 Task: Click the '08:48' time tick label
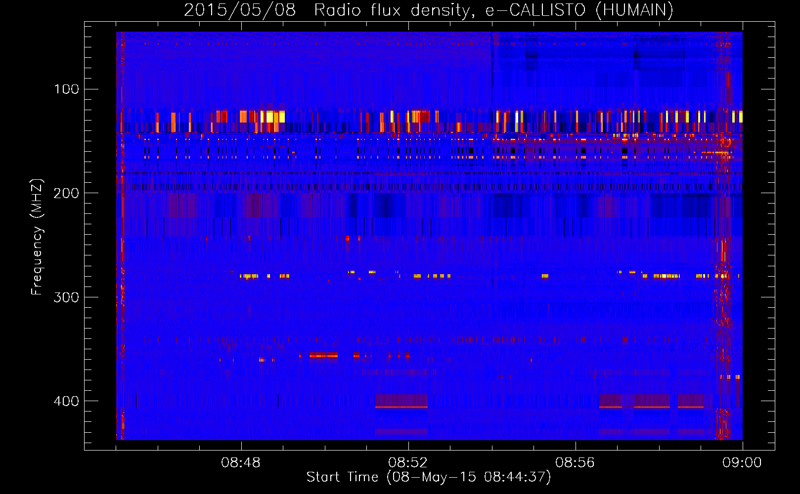pyautogui.click(x=241, y=463)
